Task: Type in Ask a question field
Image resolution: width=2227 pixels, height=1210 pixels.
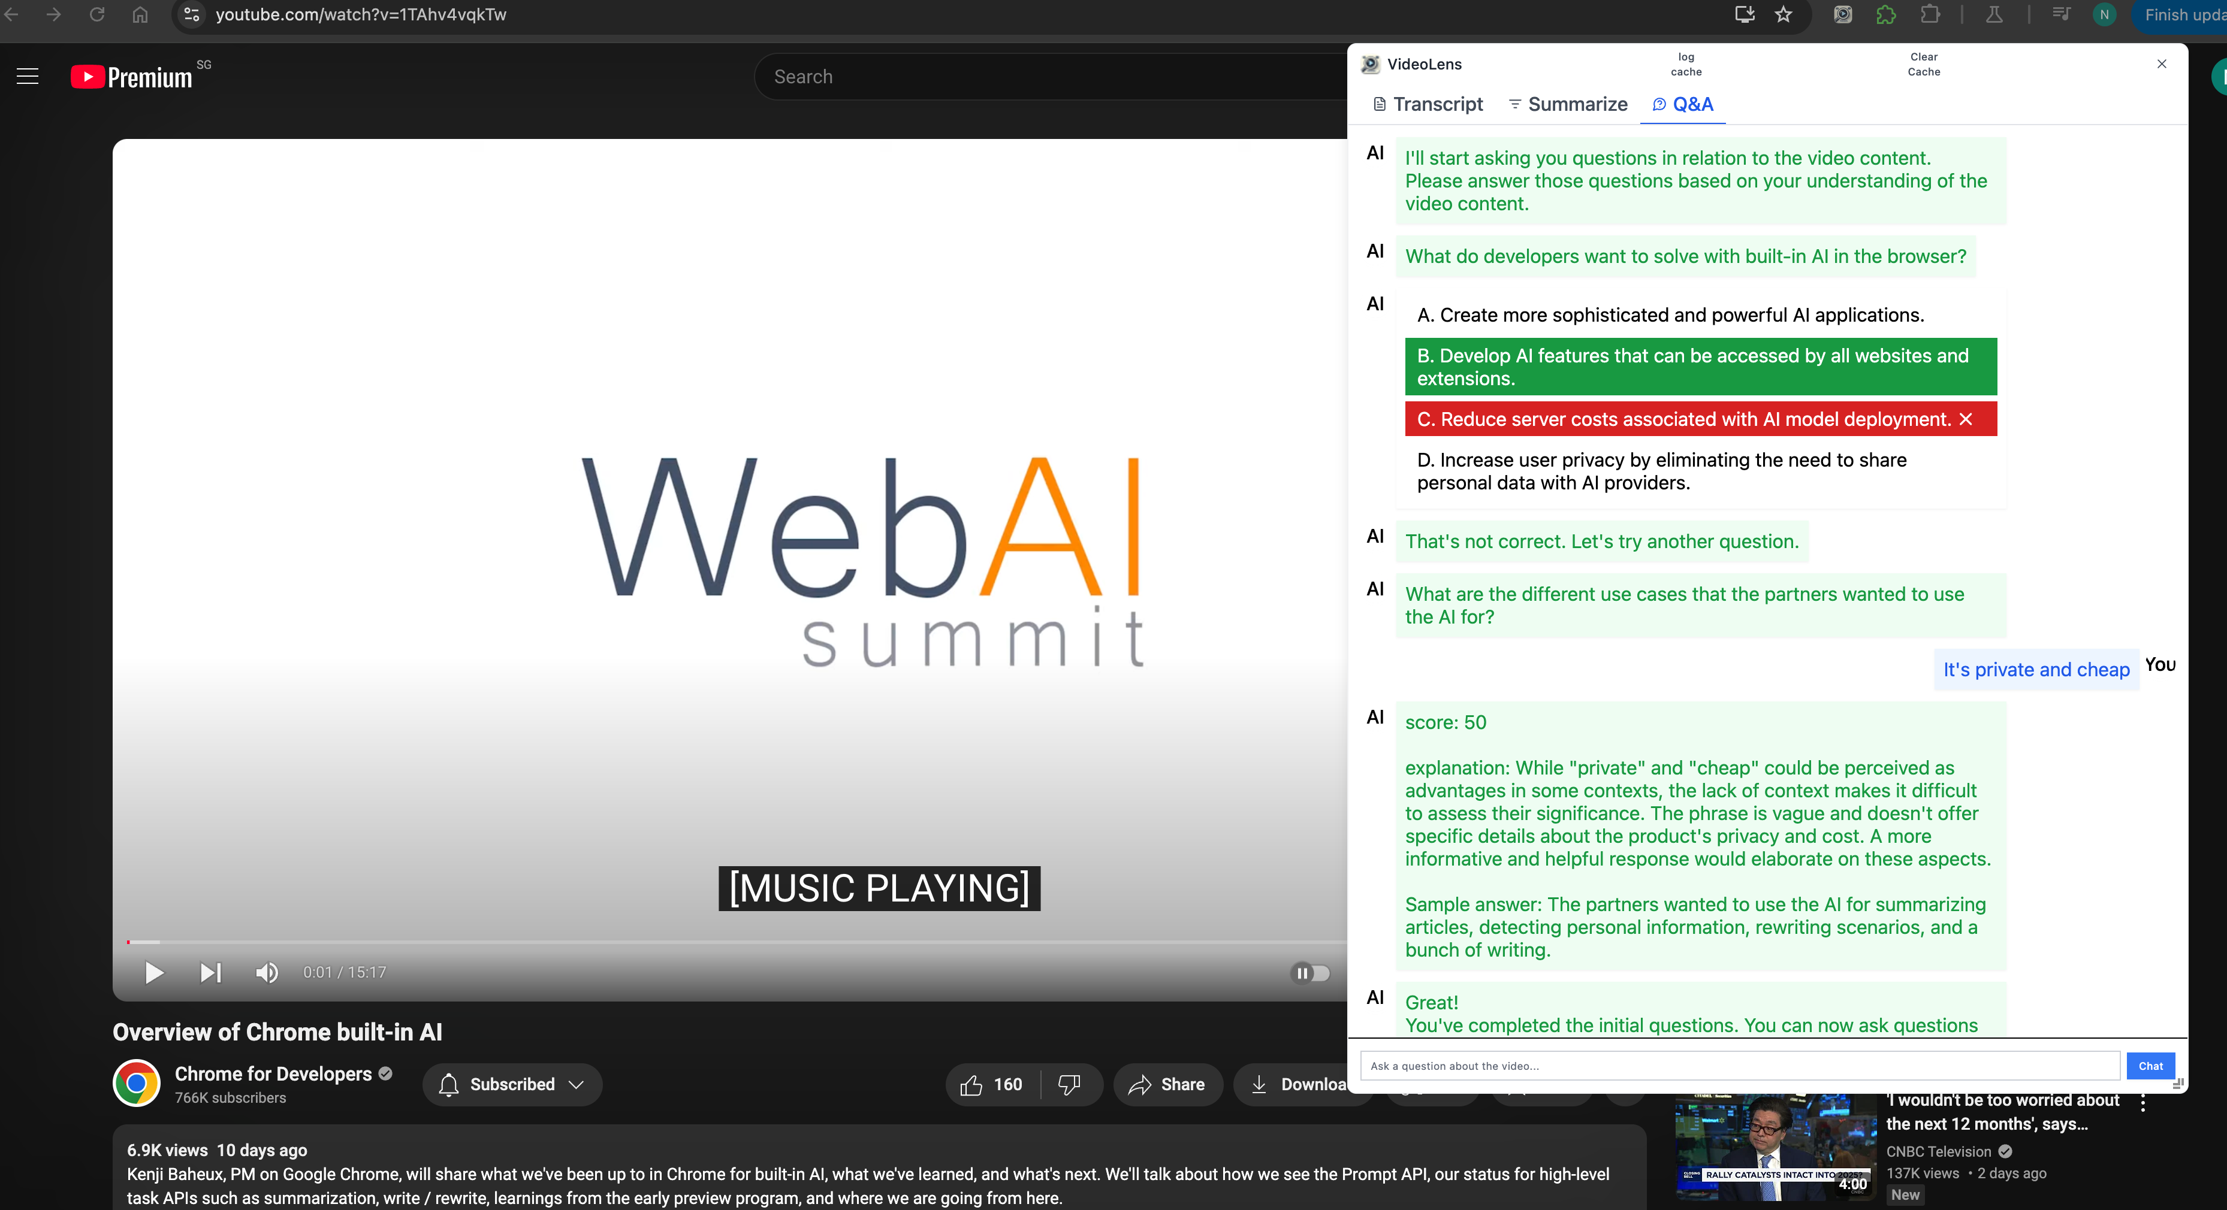Action: (x=1739, y=1066)
